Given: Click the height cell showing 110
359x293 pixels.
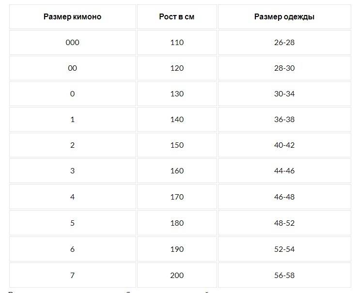Looking at the screenshot, I should pos(177,42).
